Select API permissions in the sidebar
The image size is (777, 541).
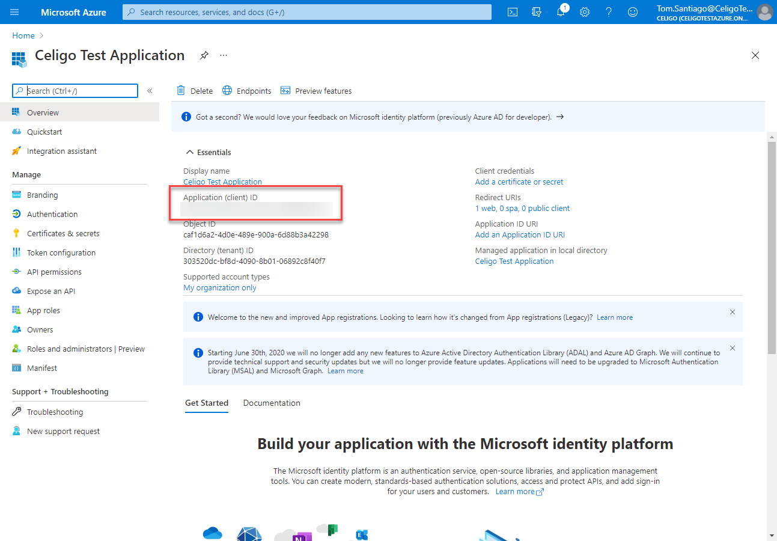(x=54, y=272)
